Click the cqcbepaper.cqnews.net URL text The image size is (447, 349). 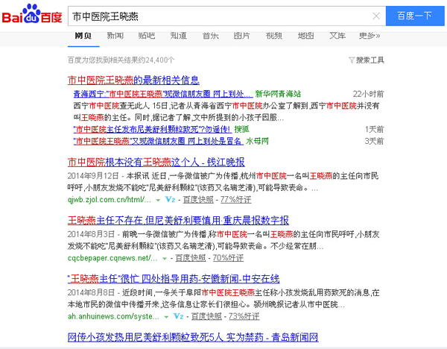coord(112,258)
